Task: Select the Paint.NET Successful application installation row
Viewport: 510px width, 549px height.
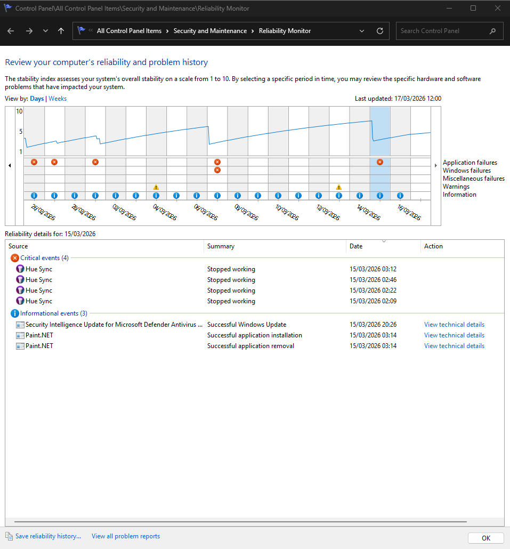Action: click(255, 335)
